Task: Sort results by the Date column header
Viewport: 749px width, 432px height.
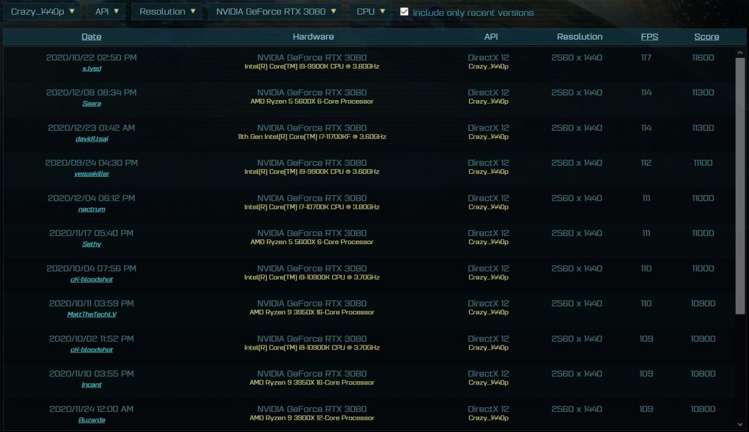Action: [91, 36]
